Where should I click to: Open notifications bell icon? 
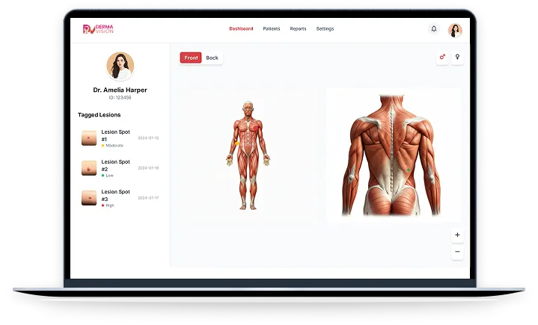[x=434, y=29]
